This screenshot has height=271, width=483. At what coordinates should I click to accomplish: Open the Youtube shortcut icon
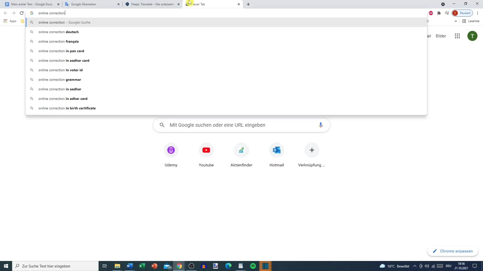[x=206, y=150]
